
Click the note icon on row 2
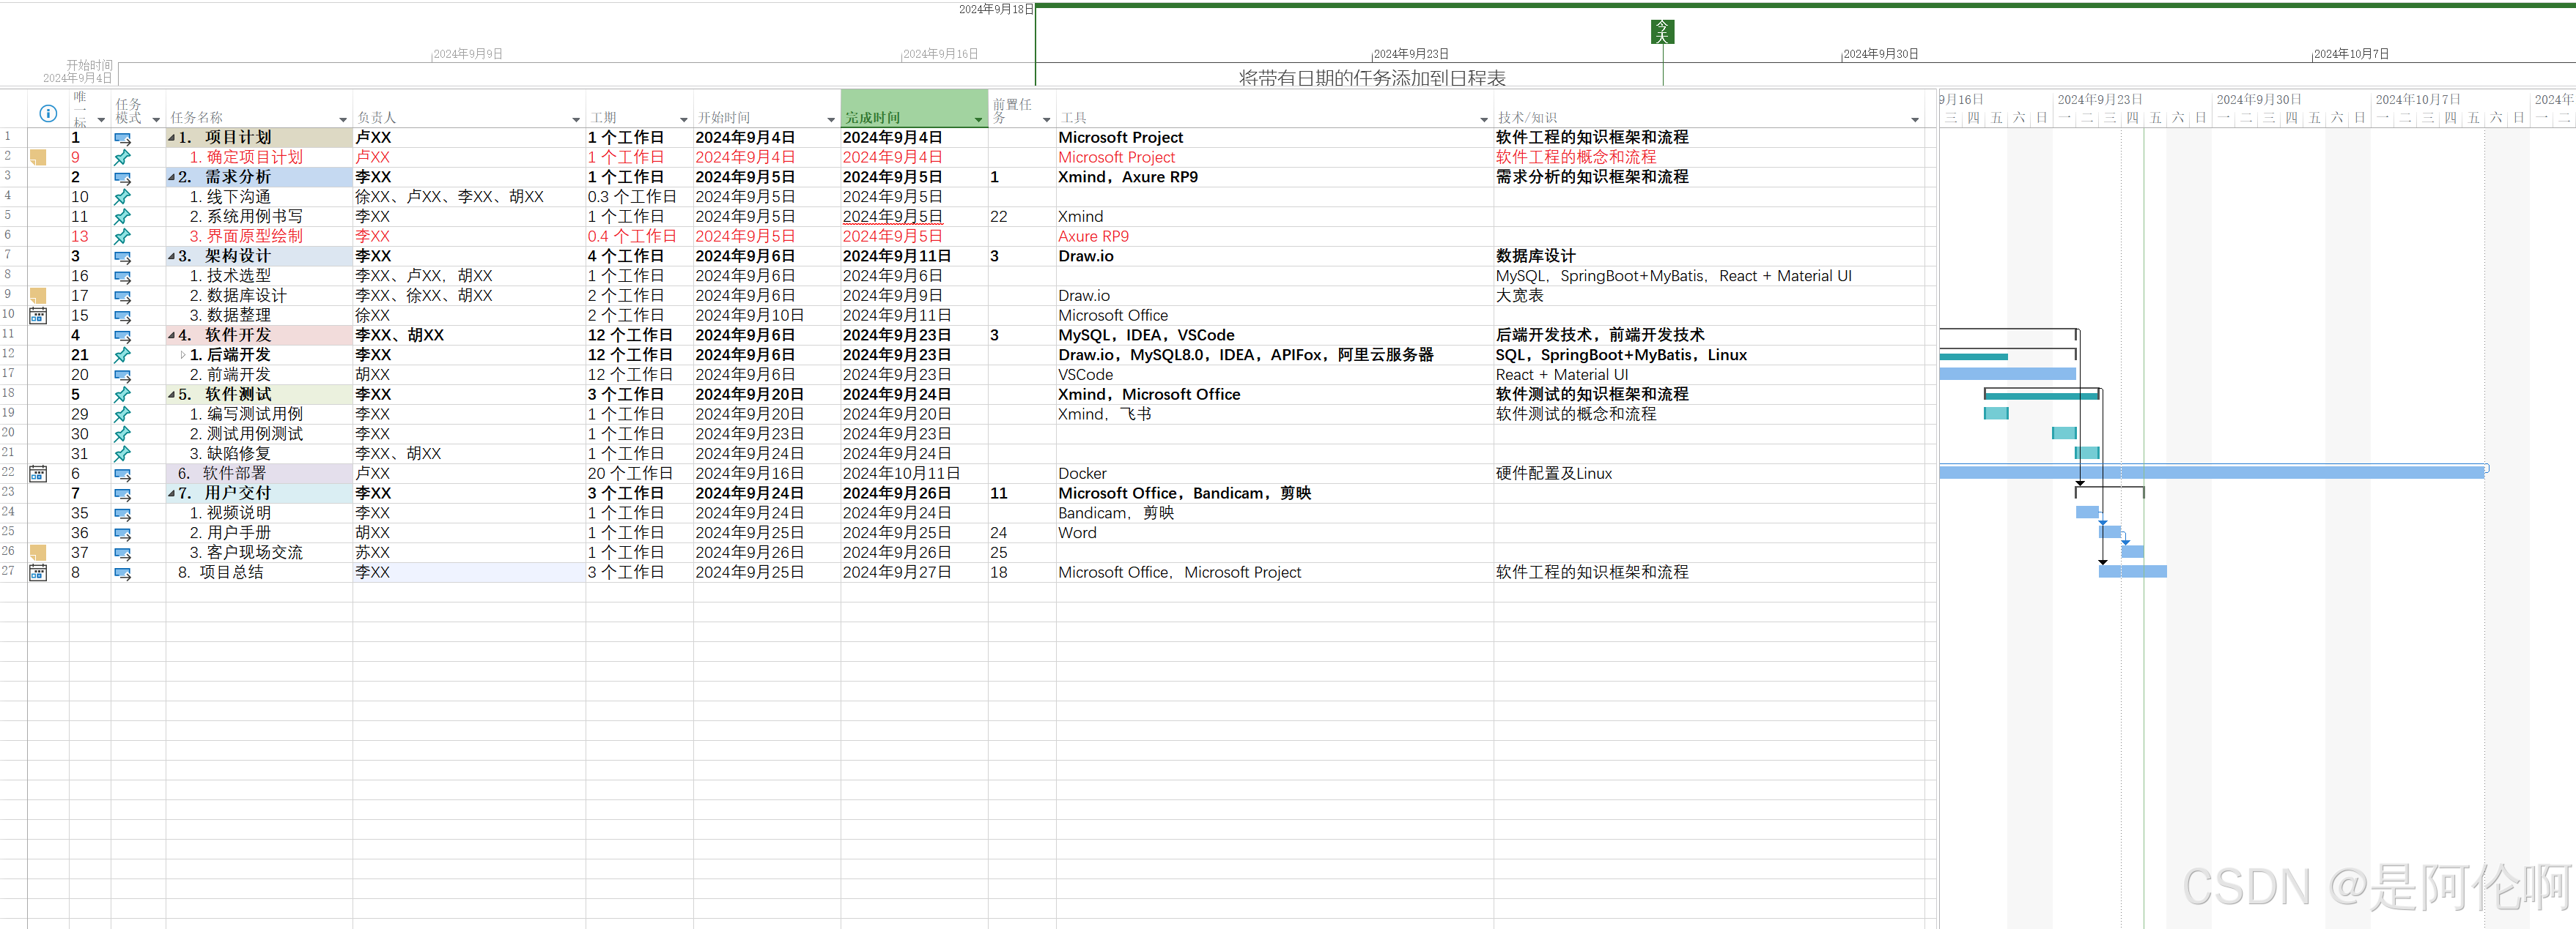pyautogui.click(x=38, y=157)
